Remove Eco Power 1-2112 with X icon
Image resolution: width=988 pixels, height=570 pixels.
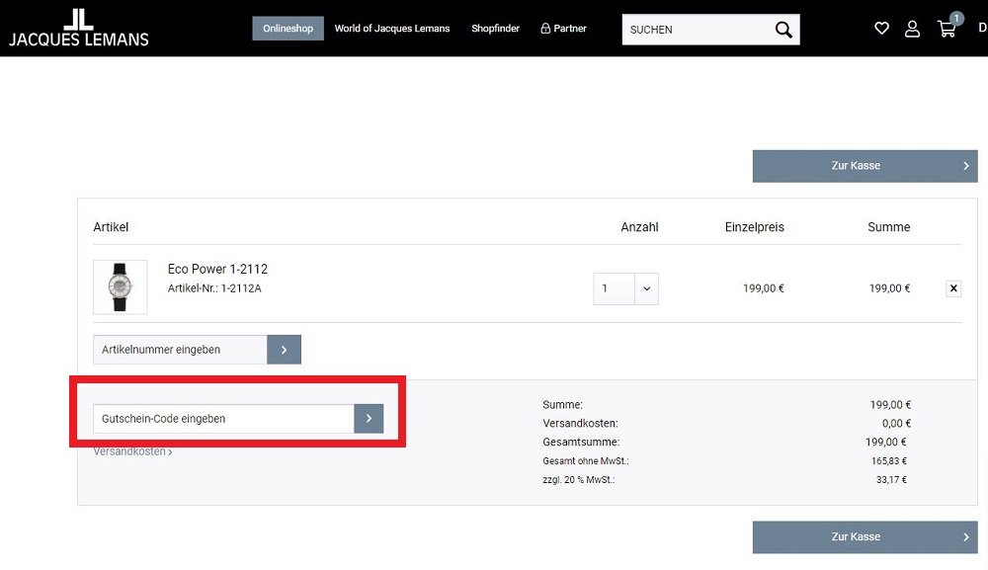point(953,288)
